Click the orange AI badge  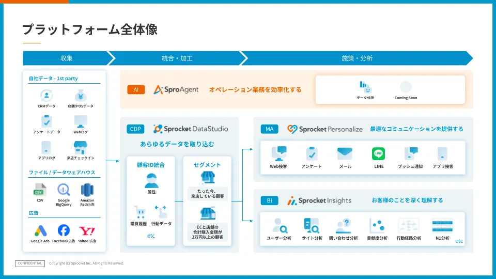coord(136,89)
